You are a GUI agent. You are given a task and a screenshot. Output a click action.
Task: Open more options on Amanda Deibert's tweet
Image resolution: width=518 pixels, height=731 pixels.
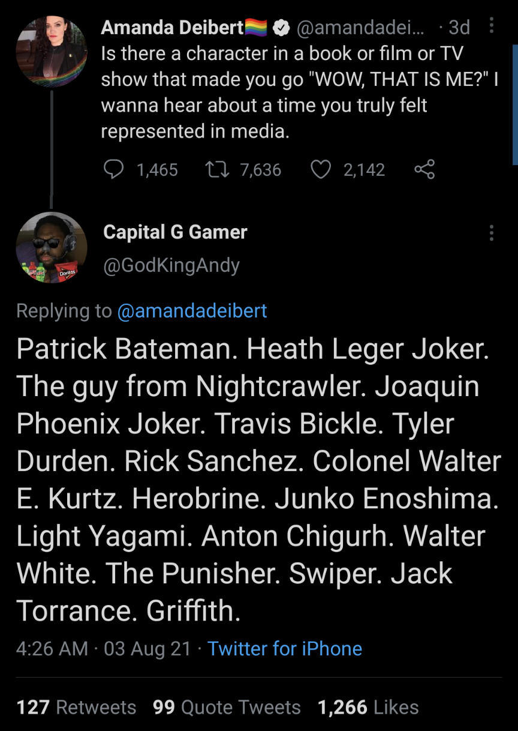pyautogui.click(x=492, y=26)
